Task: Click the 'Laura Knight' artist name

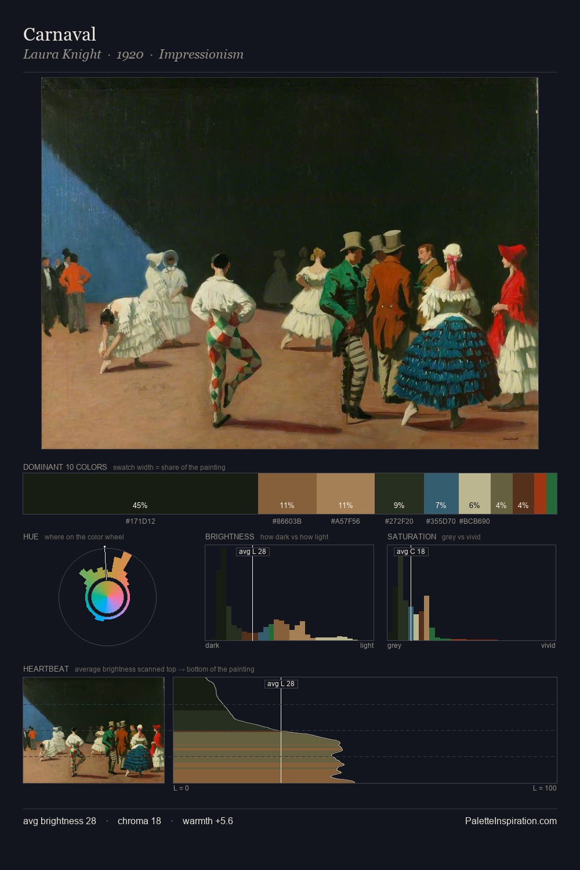Action: point(62,54)
